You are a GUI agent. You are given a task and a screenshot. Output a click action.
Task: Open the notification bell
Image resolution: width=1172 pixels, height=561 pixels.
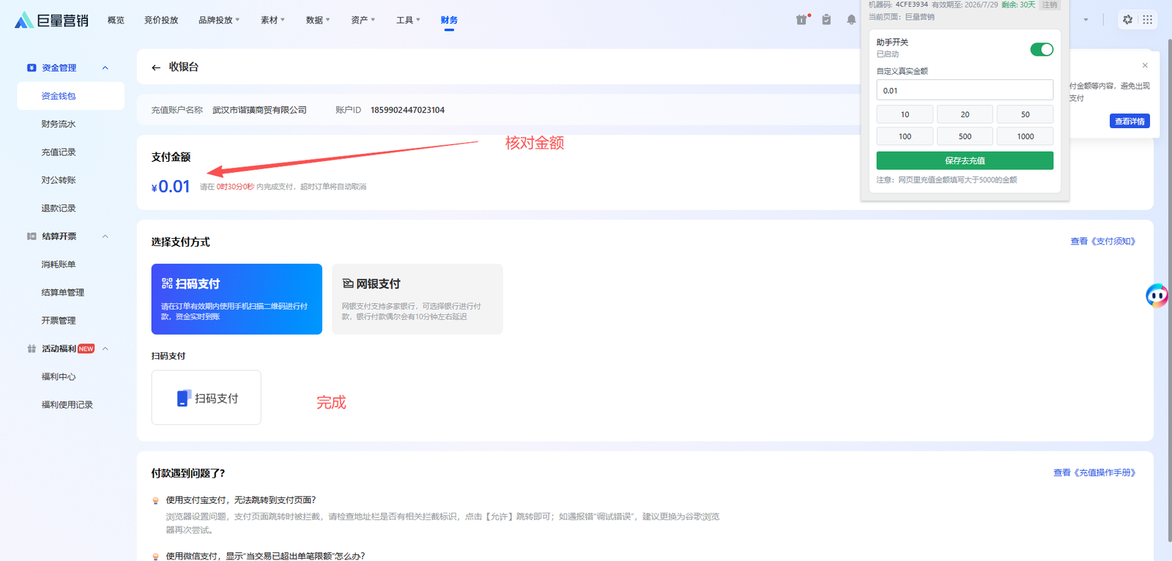pos(851,20)
